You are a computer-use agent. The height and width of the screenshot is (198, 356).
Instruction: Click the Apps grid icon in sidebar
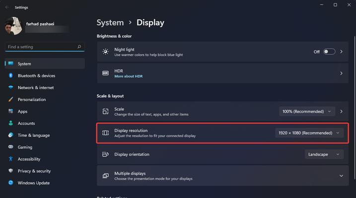point(10,111)
